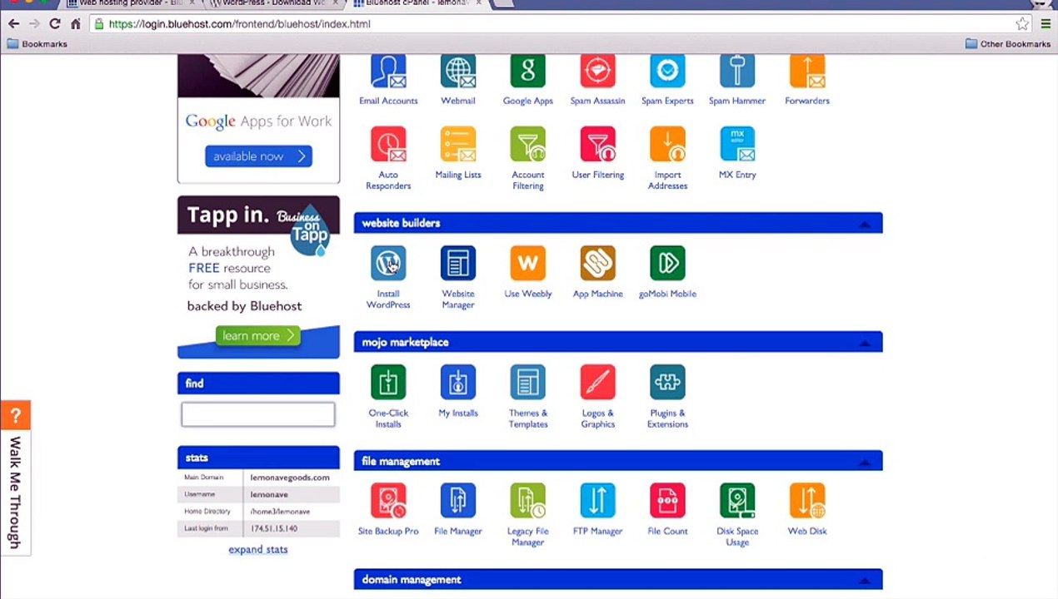Click the browser back arrow

[13, 24]
